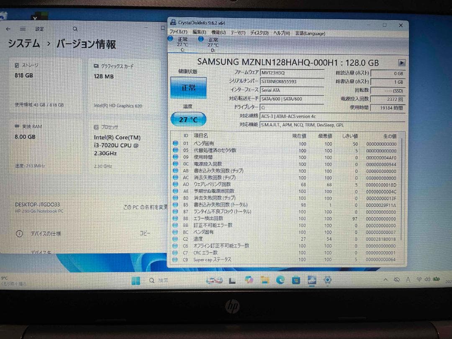Click the search icon in the Settings window
The image size is (452, 339).
[x=75, y=29]
